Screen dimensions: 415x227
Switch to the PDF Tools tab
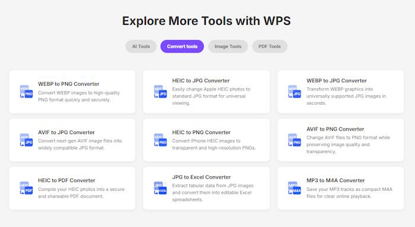(269, 47)
